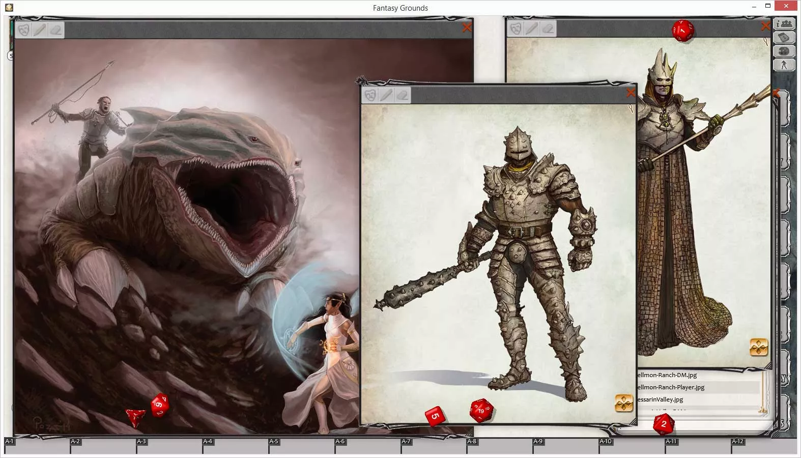Click hotkey slot A-5

[302, 446]
